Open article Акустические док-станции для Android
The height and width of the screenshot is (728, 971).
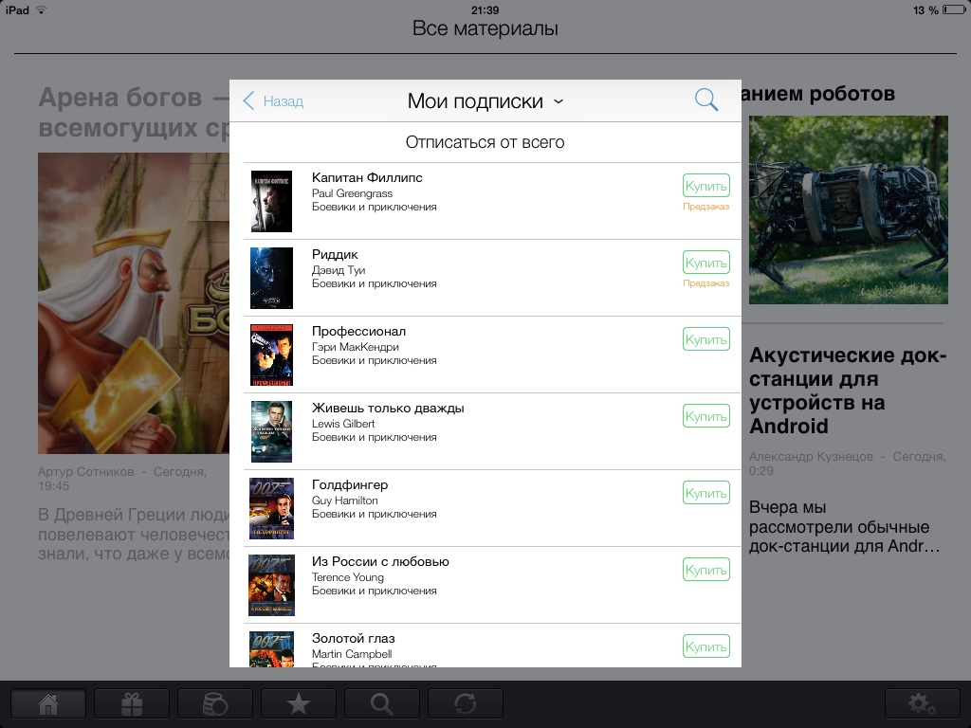pos(847,391)
